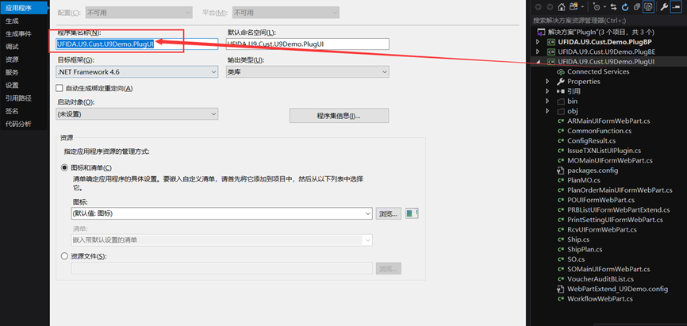The width and height of the screenshot is (687, 326).
Task: Open the packages.config file
Action: point(592,171)
